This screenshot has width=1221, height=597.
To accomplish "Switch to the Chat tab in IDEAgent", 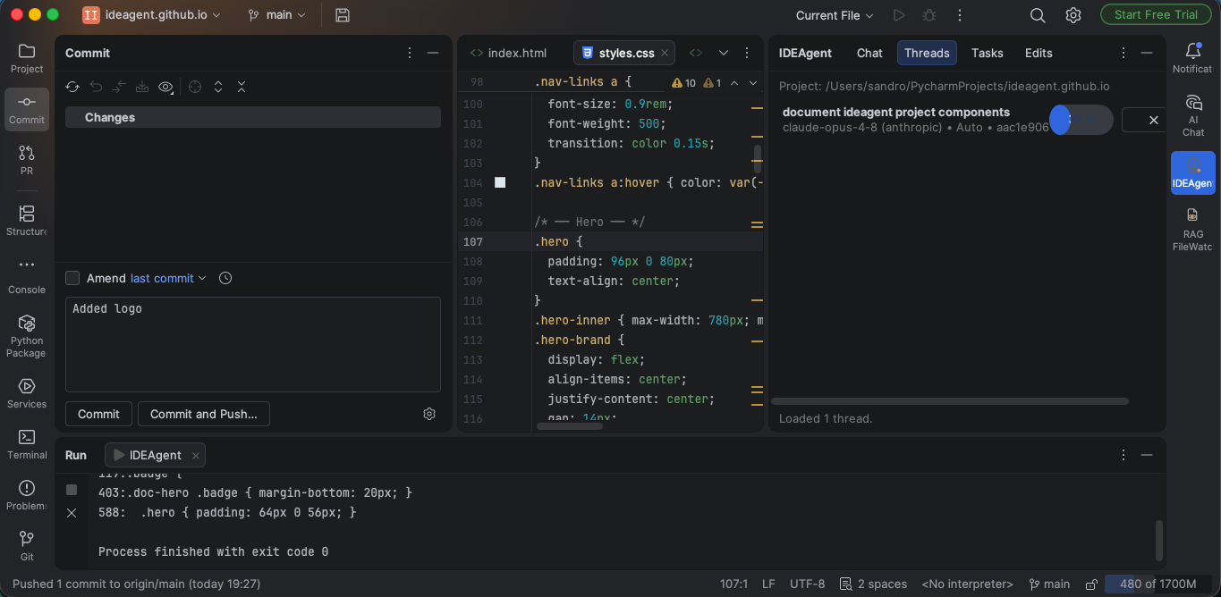I will [869, 53].
